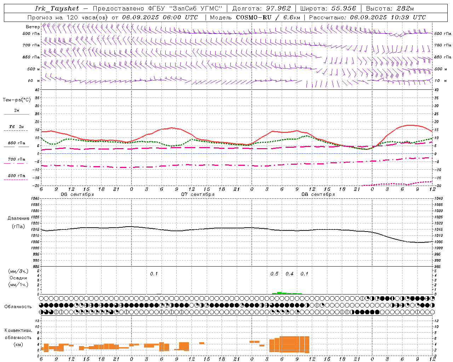The image size is (453, 362).
Task: Select the 'Осадки' precipitation label
Action: click(x=18, y=278)
